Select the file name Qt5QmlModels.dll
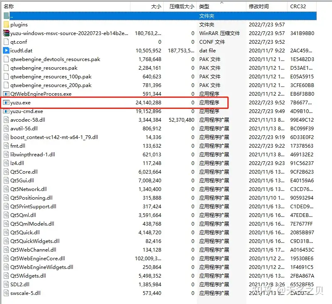This screenshot has height=304, width=332. pos(32,224)
